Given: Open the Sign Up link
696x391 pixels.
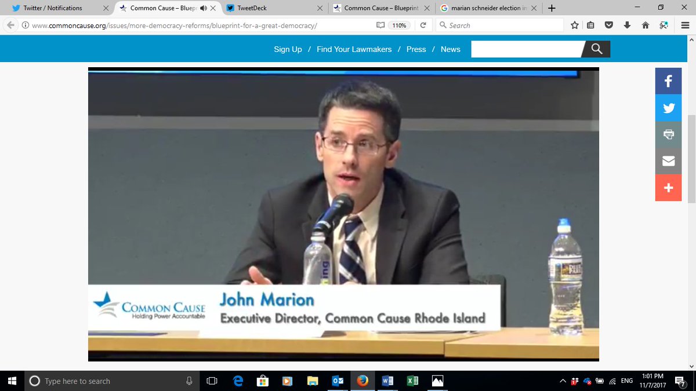Looking at the screenshot, I should click(288, 49).
